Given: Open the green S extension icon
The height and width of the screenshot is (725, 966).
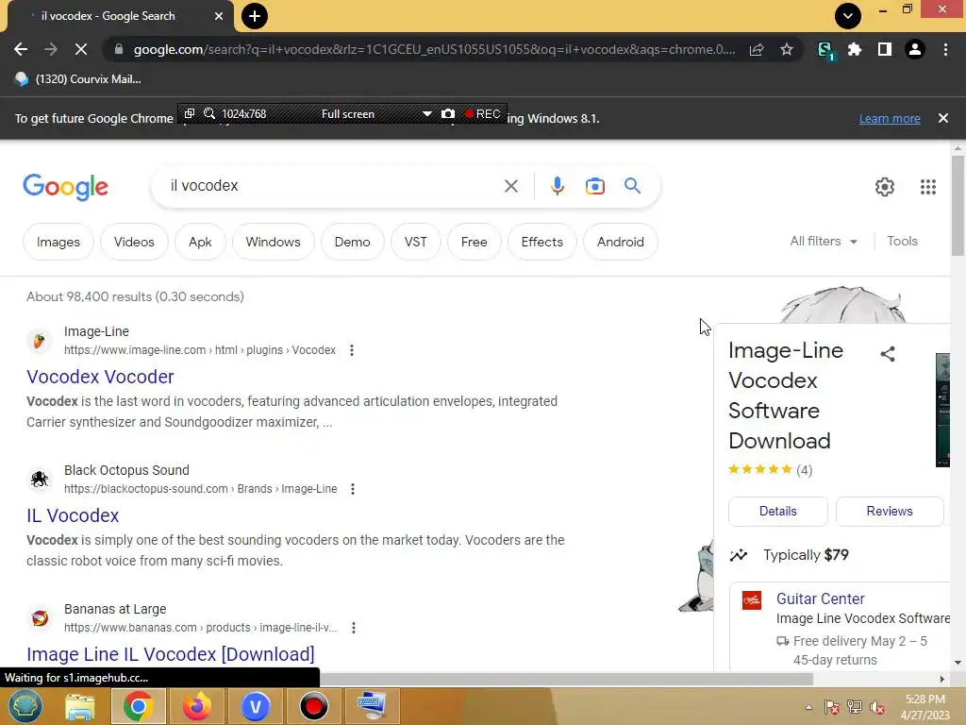Looking at the screenshot, I should [824, 50].
